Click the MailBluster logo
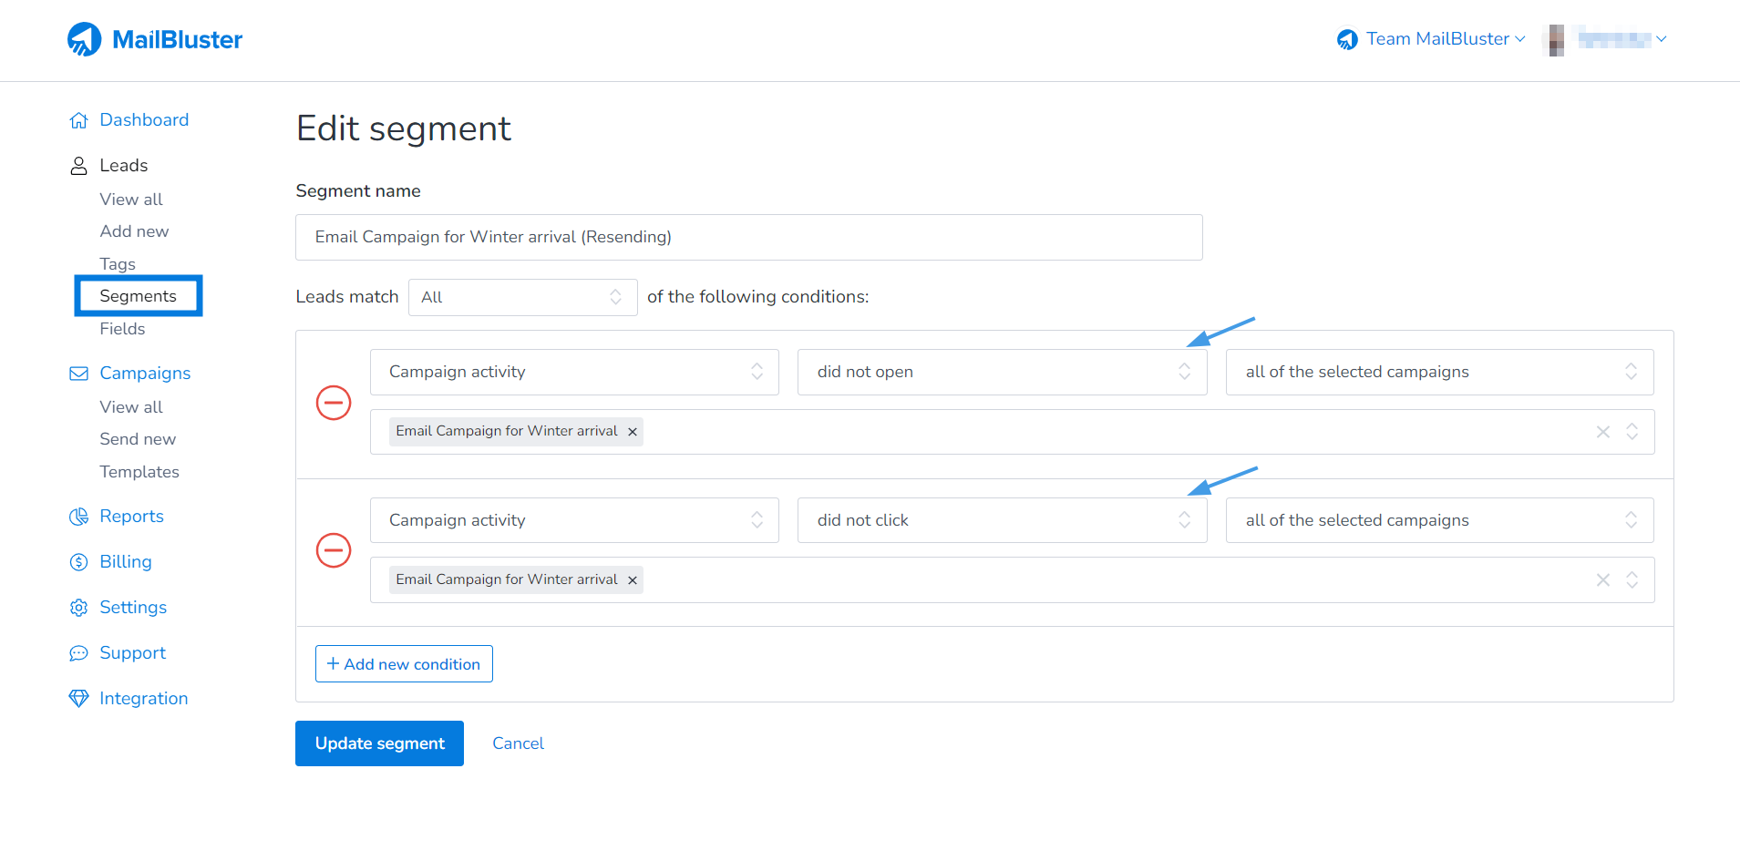This screenshot has height=861, width=1740. (x=155, y=38)
